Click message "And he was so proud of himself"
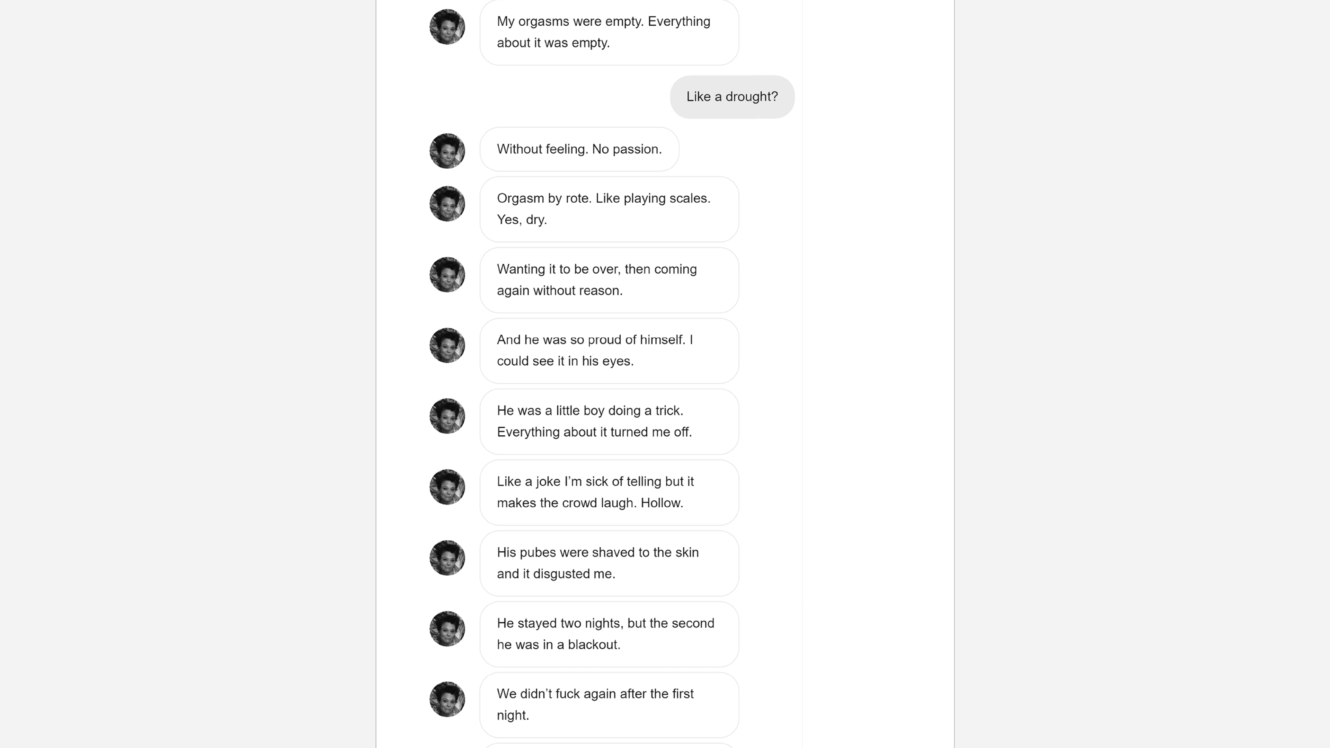 point(609,350)
